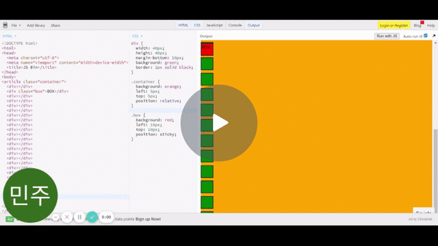Cancel recording with the red X button
Image resolution: width=438 pixels, height=246 pixels.
(67, 217)
